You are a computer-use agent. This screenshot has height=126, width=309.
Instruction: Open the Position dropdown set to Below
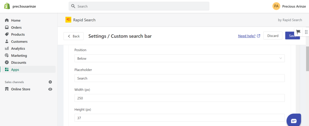pyautogui.click(x=180, y=58)
